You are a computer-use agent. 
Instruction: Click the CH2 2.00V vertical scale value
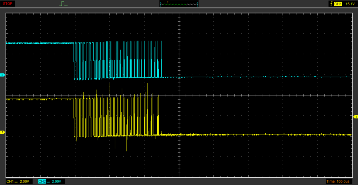[57, 182]
